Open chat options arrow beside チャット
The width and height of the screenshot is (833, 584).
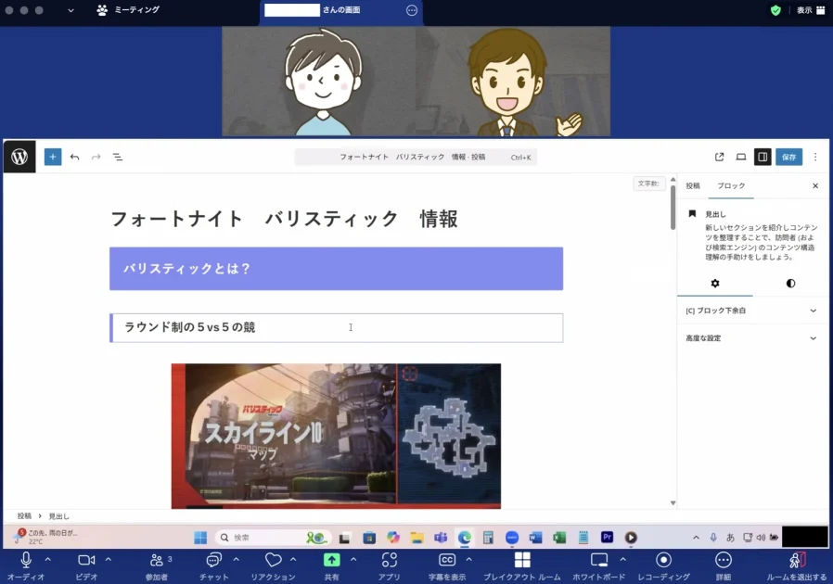point(236,559)
